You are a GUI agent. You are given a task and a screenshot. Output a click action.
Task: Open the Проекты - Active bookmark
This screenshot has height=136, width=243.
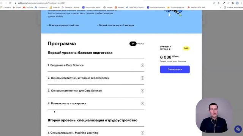click(x=71, y=8)
